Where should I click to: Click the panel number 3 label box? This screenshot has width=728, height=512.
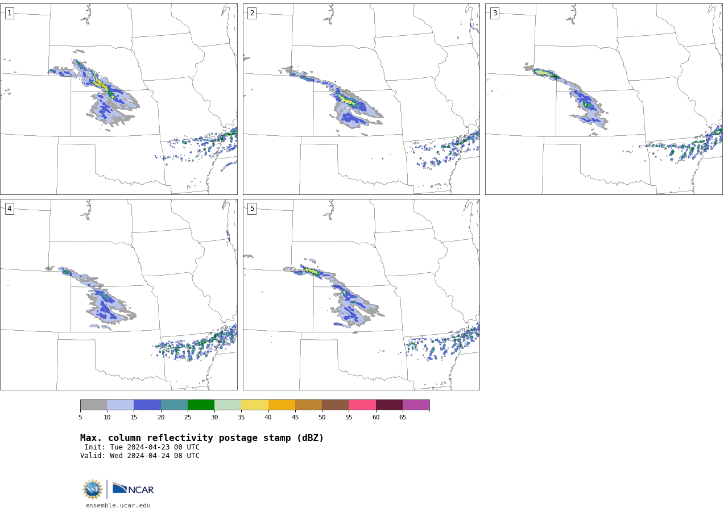click(494, 13)
